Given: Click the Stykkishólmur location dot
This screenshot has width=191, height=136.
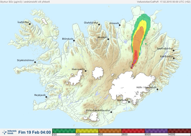Looking at the screenshot, I should (35, 62).
